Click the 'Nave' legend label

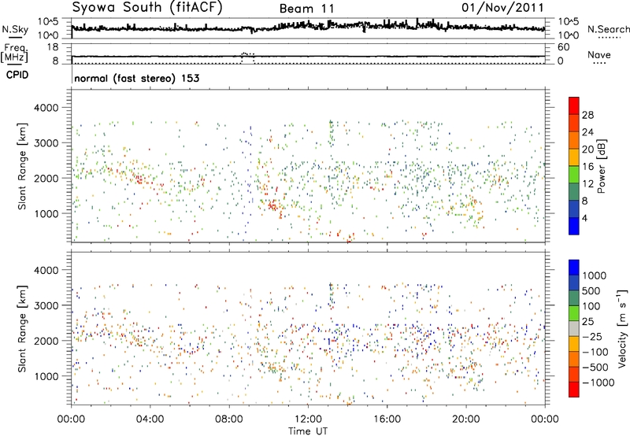tap(599, 54)
